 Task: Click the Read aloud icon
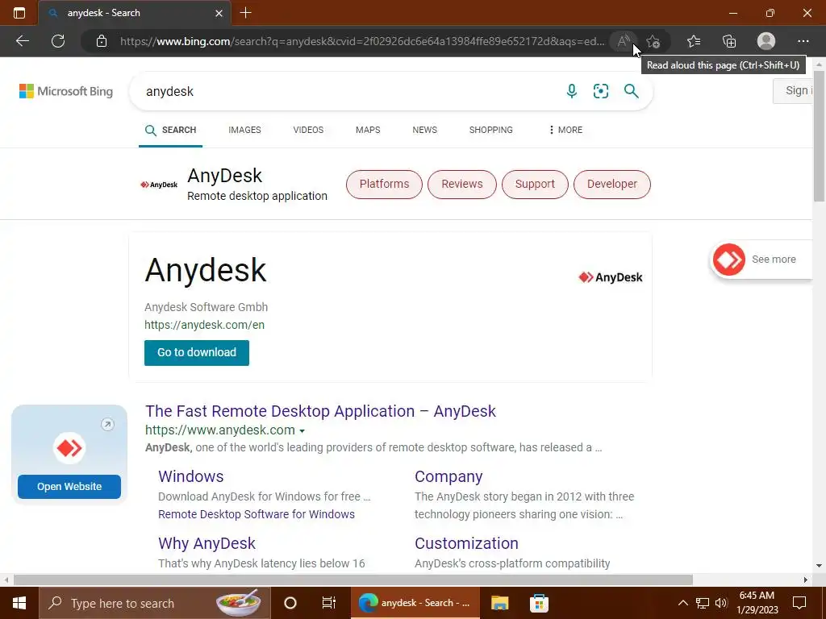624,41
